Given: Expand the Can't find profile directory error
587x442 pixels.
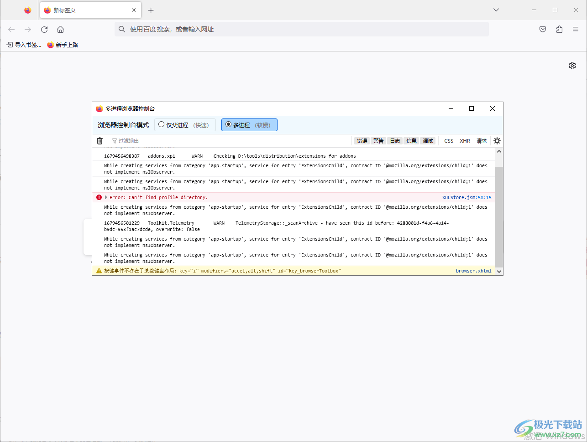Looking at the screenshot, I should tap(106, 197).
